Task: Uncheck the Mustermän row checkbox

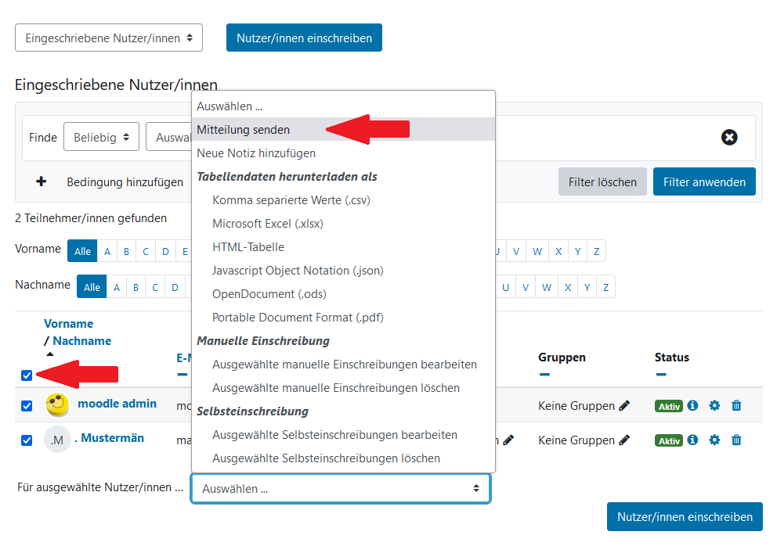Action: pyautogui.click(x=27, y=440)
